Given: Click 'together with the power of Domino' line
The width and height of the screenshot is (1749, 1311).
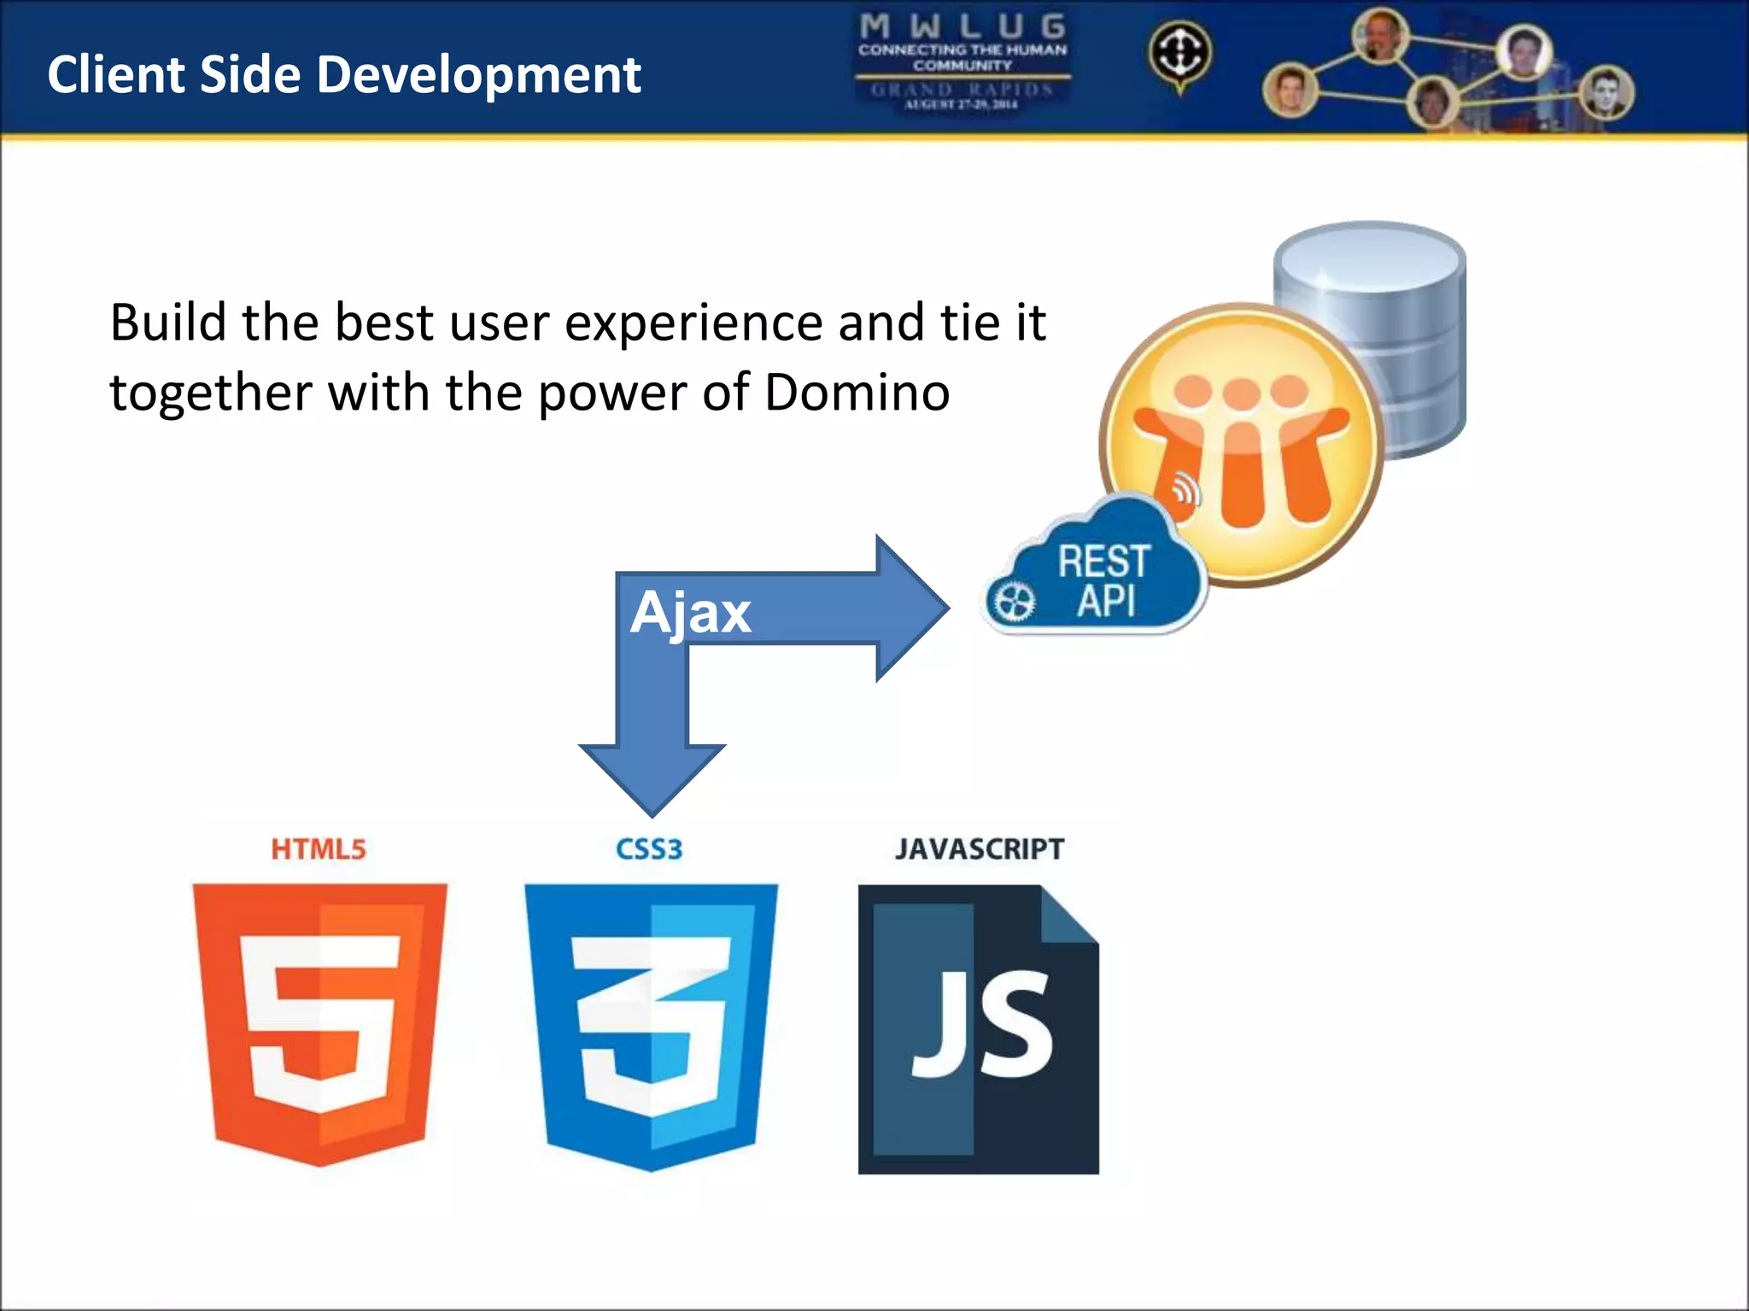Looking at the screenshot, I should pyautogui.click(x=529, y=393).
